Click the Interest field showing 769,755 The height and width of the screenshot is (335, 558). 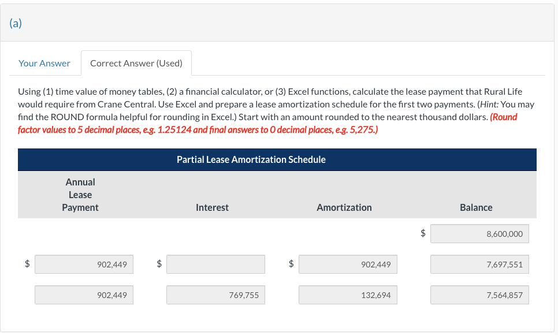click(215, 295)
